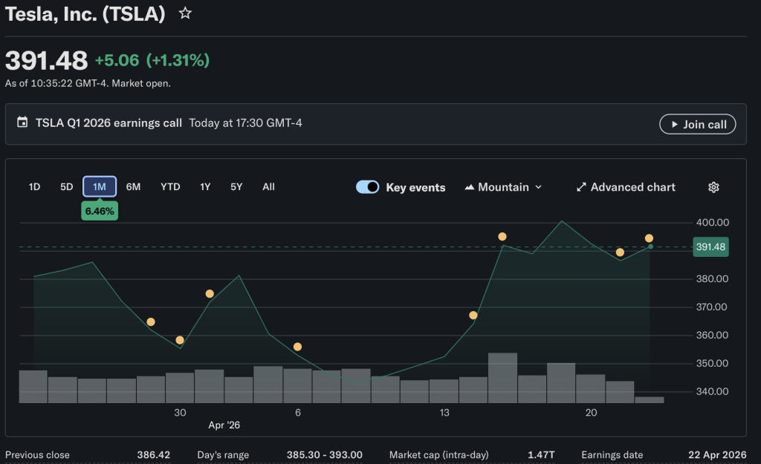Click the Mountain chart type icon
The width and height of the screenshot is (761, 464).
(469, 187)
